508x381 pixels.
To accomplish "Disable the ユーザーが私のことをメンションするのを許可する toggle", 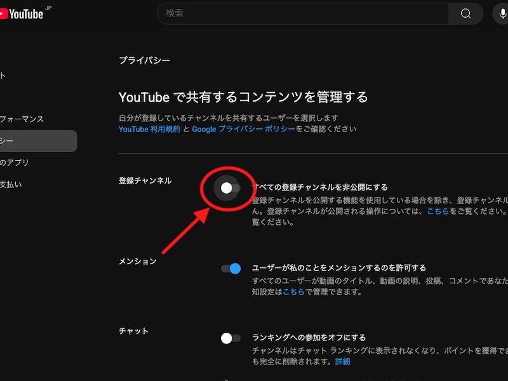I will [x=231, y=269].
